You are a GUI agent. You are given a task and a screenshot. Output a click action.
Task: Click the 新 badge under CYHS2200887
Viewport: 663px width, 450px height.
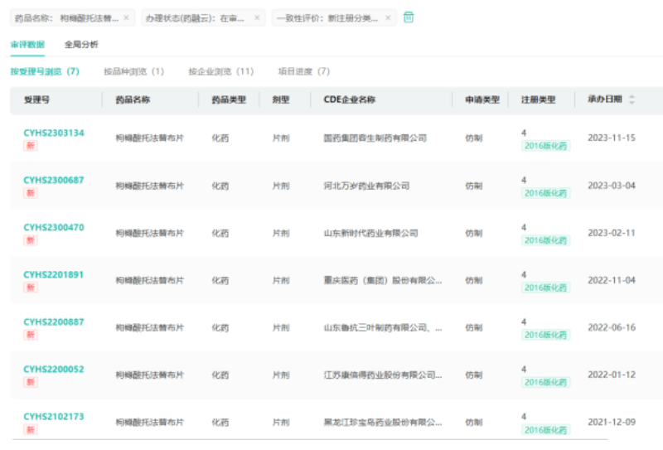click(x=31, y=335)
